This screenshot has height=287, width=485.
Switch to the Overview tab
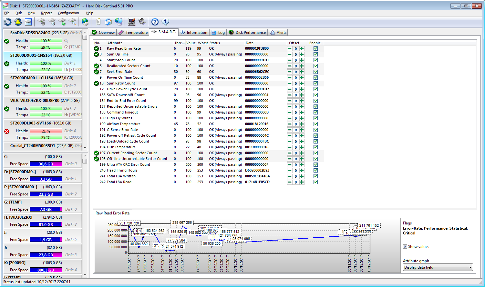click(103, 33)
